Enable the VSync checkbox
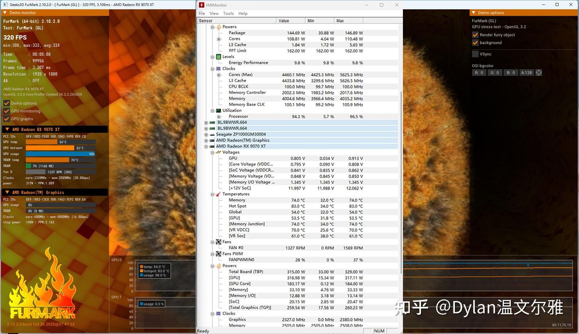579x334 pixels. [x=475, y=54]
